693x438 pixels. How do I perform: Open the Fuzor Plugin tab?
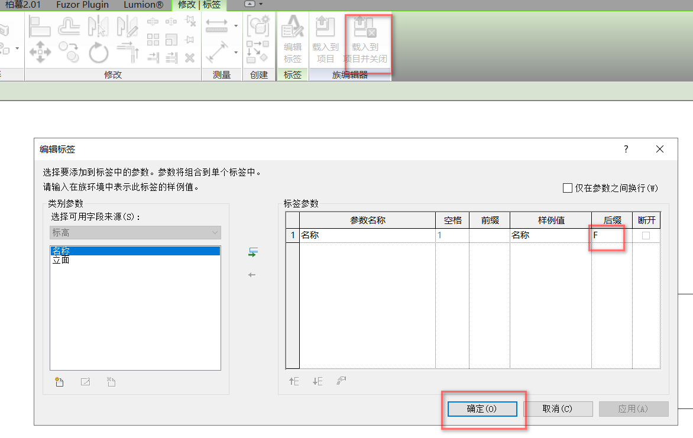click(x=82, y=4)
